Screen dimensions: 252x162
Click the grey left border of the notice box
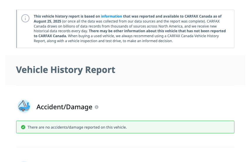click(x=17, y=29)
